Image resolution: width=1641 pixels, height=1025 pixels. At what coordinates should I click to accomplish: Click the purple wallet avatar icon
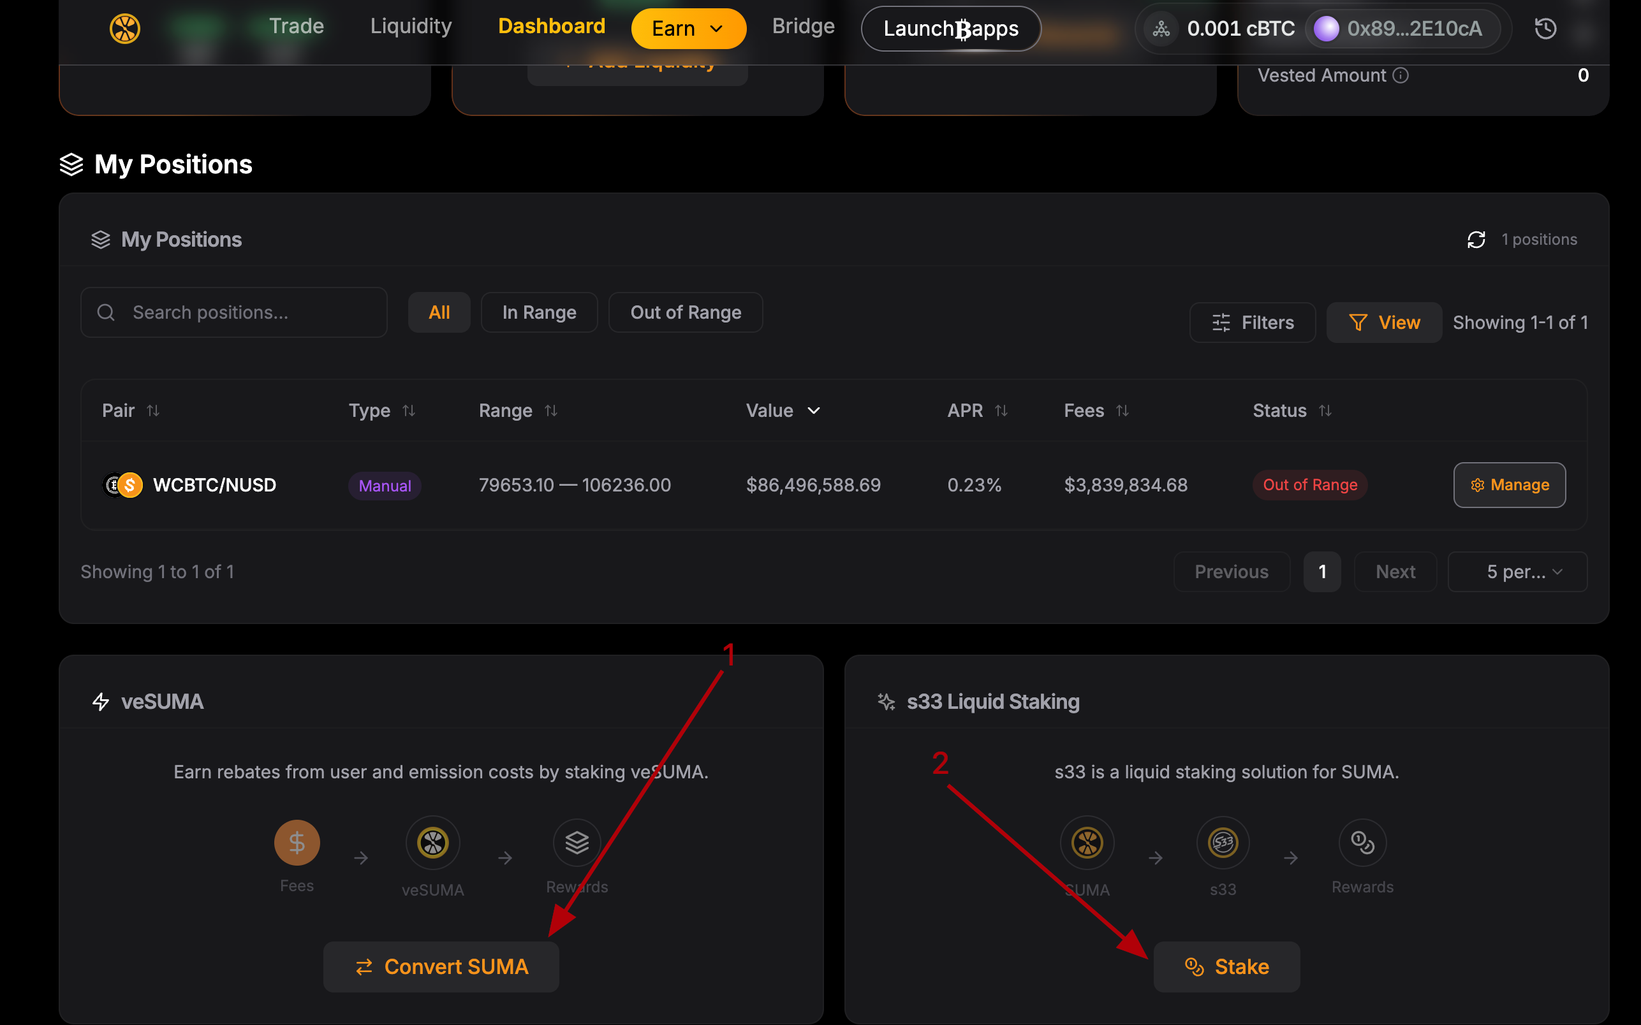[1327, 29]
